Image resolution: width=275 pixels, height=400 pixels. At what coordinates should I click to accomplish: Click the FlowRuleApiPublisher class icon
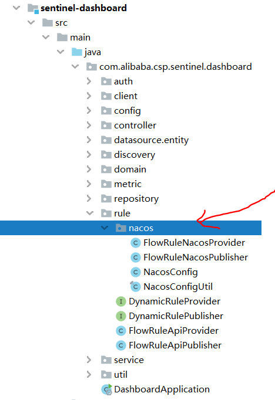(x=121, y=345)
